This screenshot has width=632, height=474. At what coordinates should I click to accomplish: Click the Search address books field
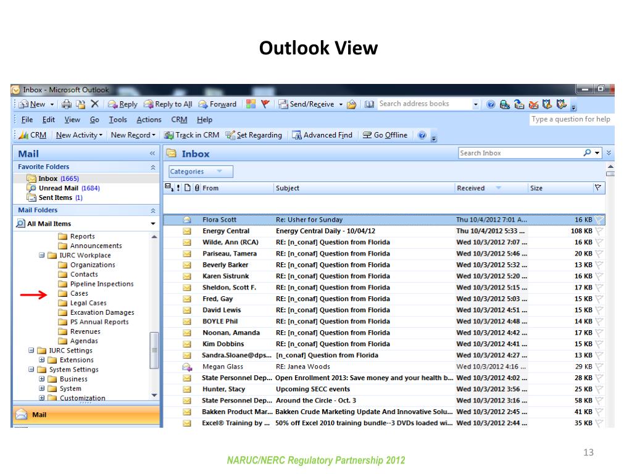point(425,104)
